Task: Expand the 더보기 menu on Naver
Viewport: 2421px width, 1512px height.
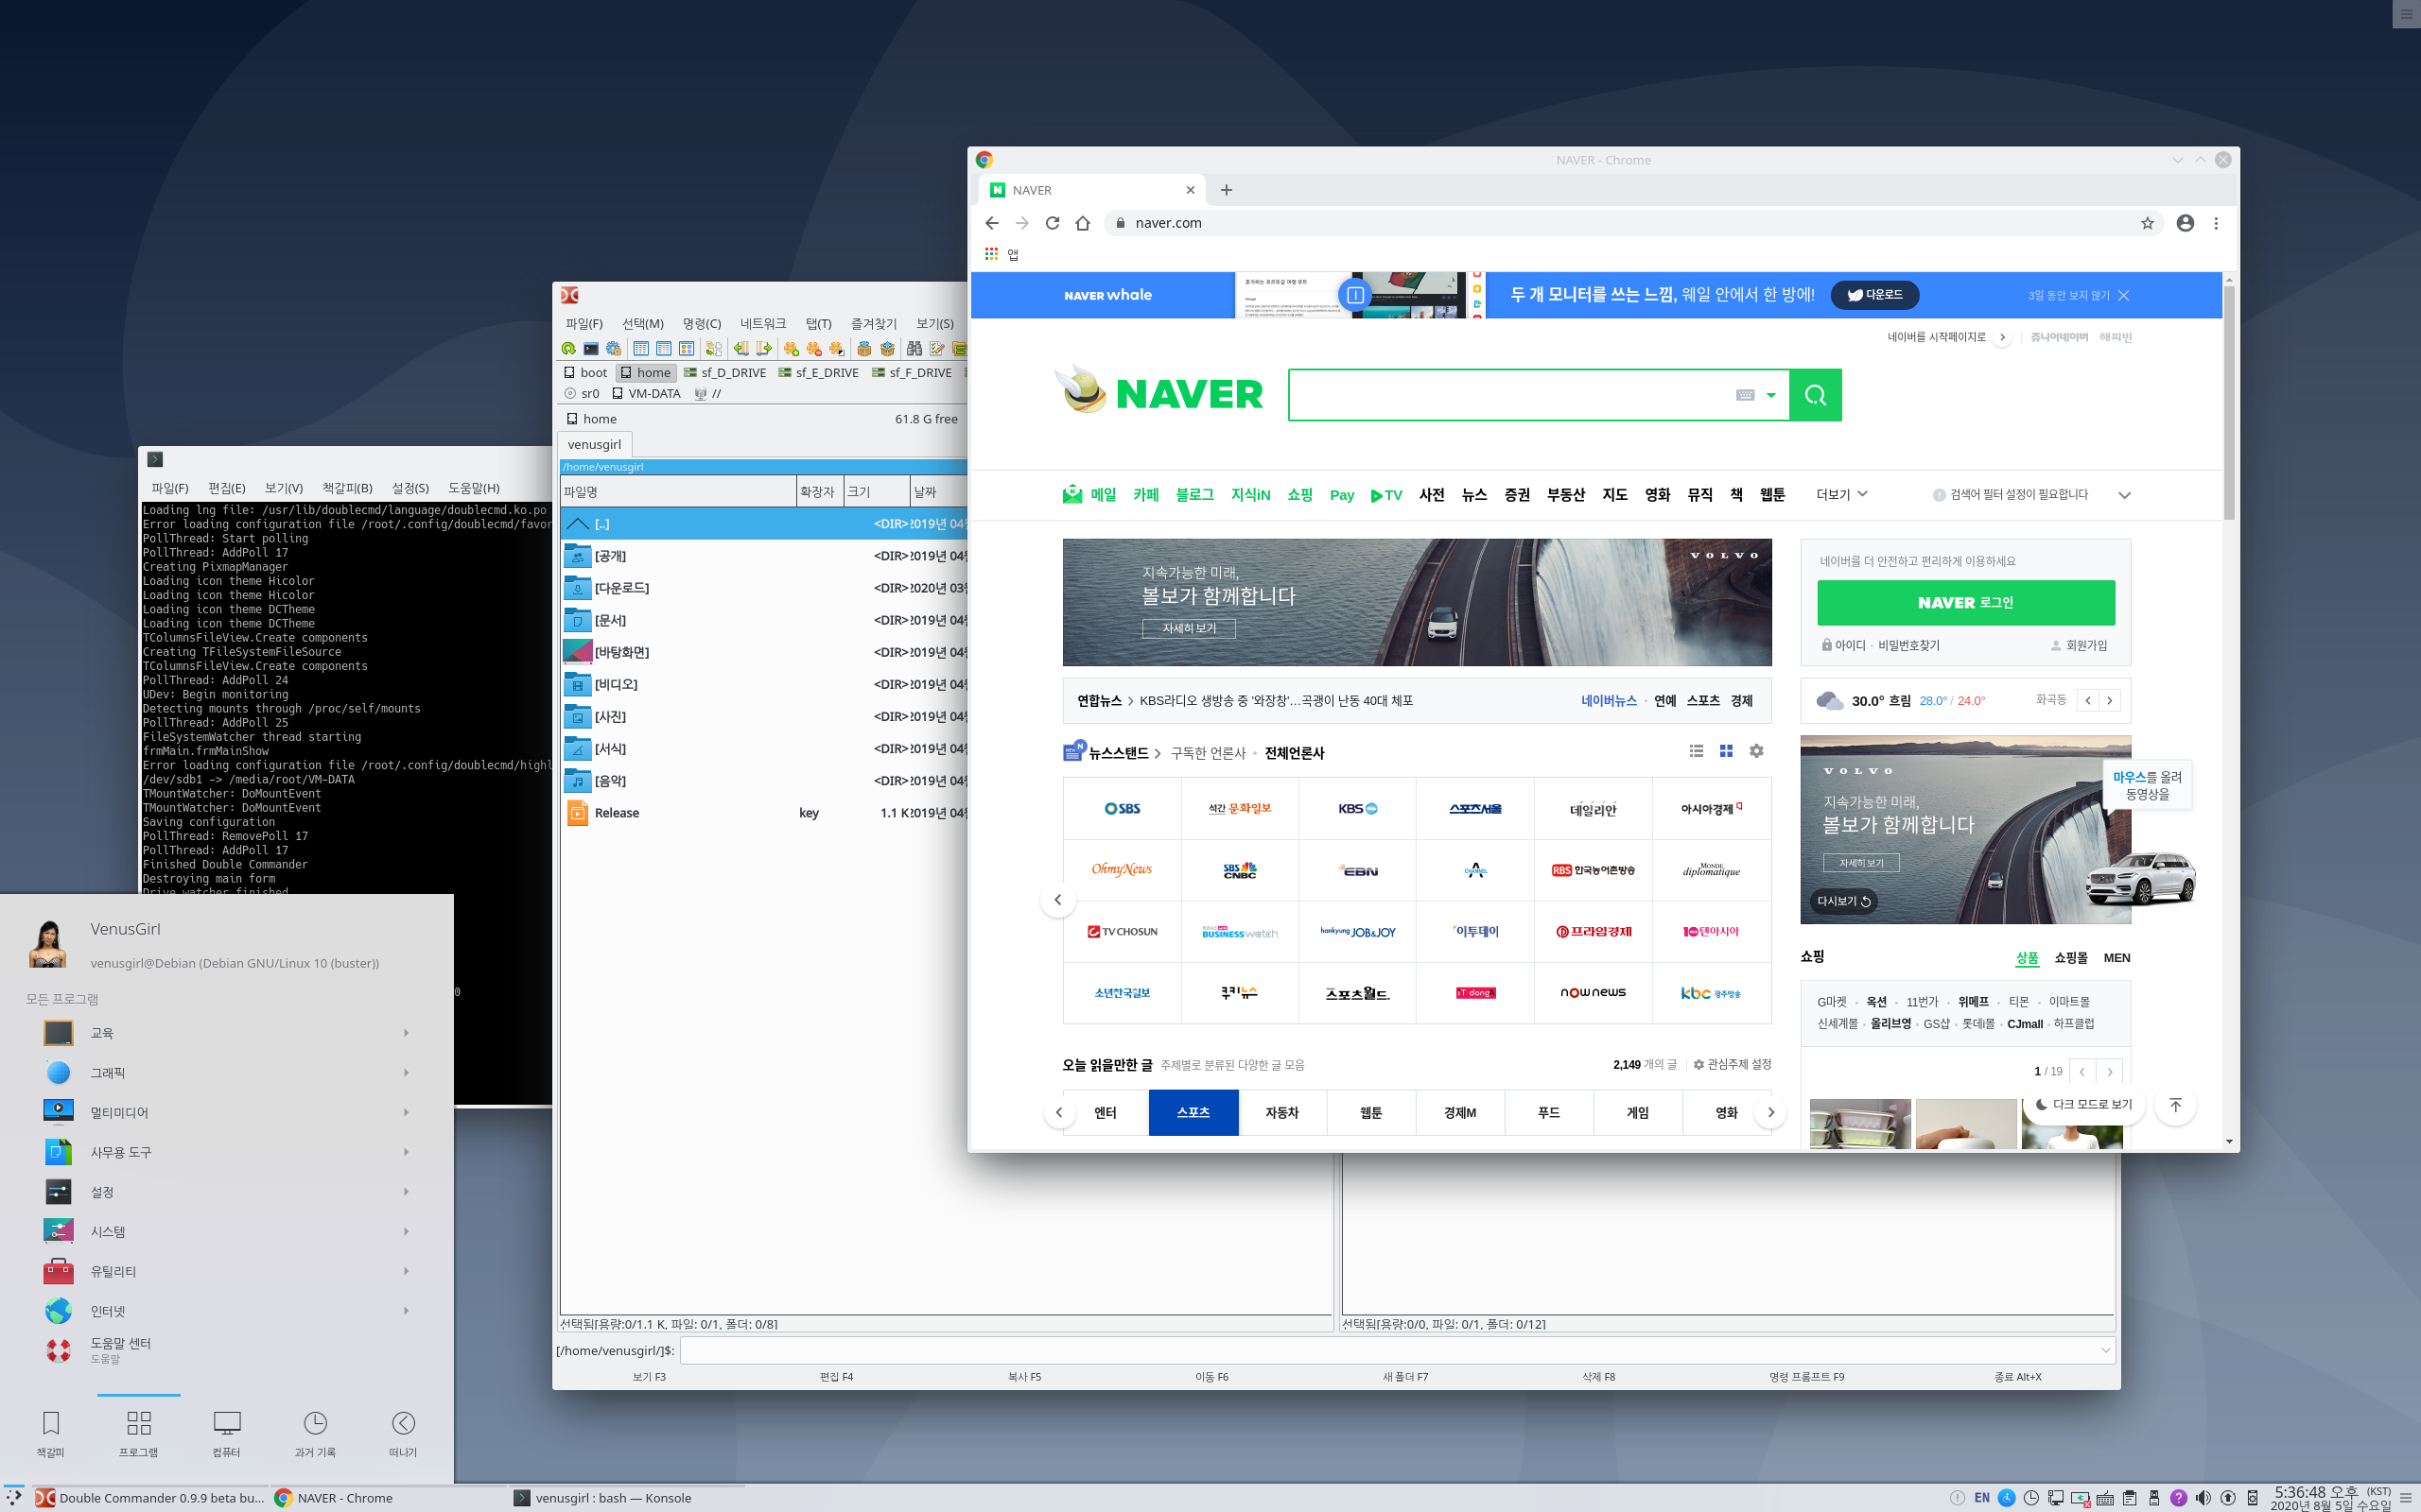Action: pyautogui.click(x=1842, y=494)
